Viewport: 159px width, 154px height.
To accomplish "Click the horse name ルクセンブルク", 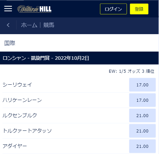I will 20,115.
